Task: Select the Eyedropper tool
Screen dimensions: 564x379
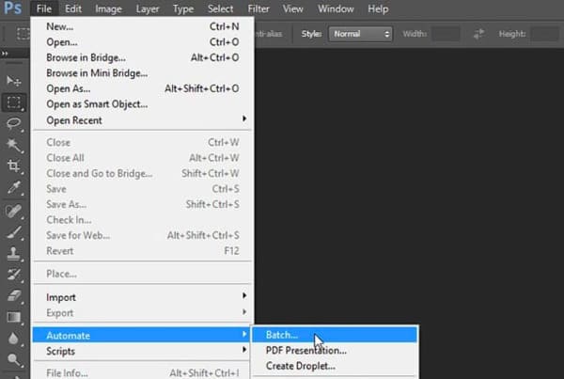Action: point(14,188)
